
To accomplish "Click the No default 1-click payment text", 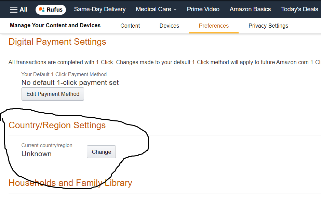I will pos(70,83).
